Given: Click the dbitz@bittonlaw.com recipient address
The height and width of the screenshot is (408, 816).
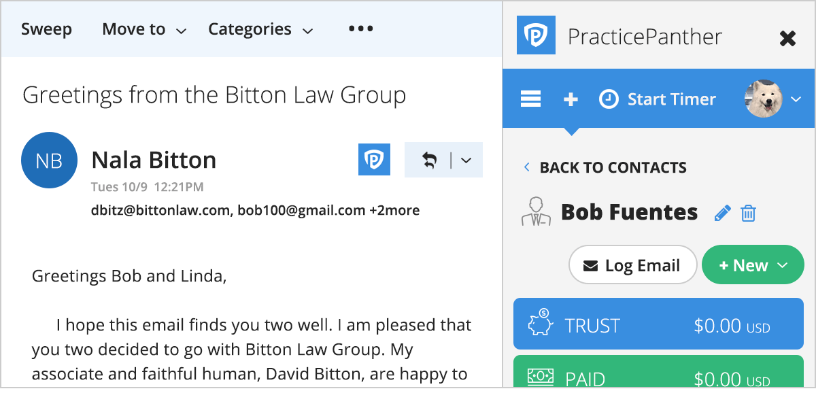Looking at the screenshot, I should (x=160, y=210).
